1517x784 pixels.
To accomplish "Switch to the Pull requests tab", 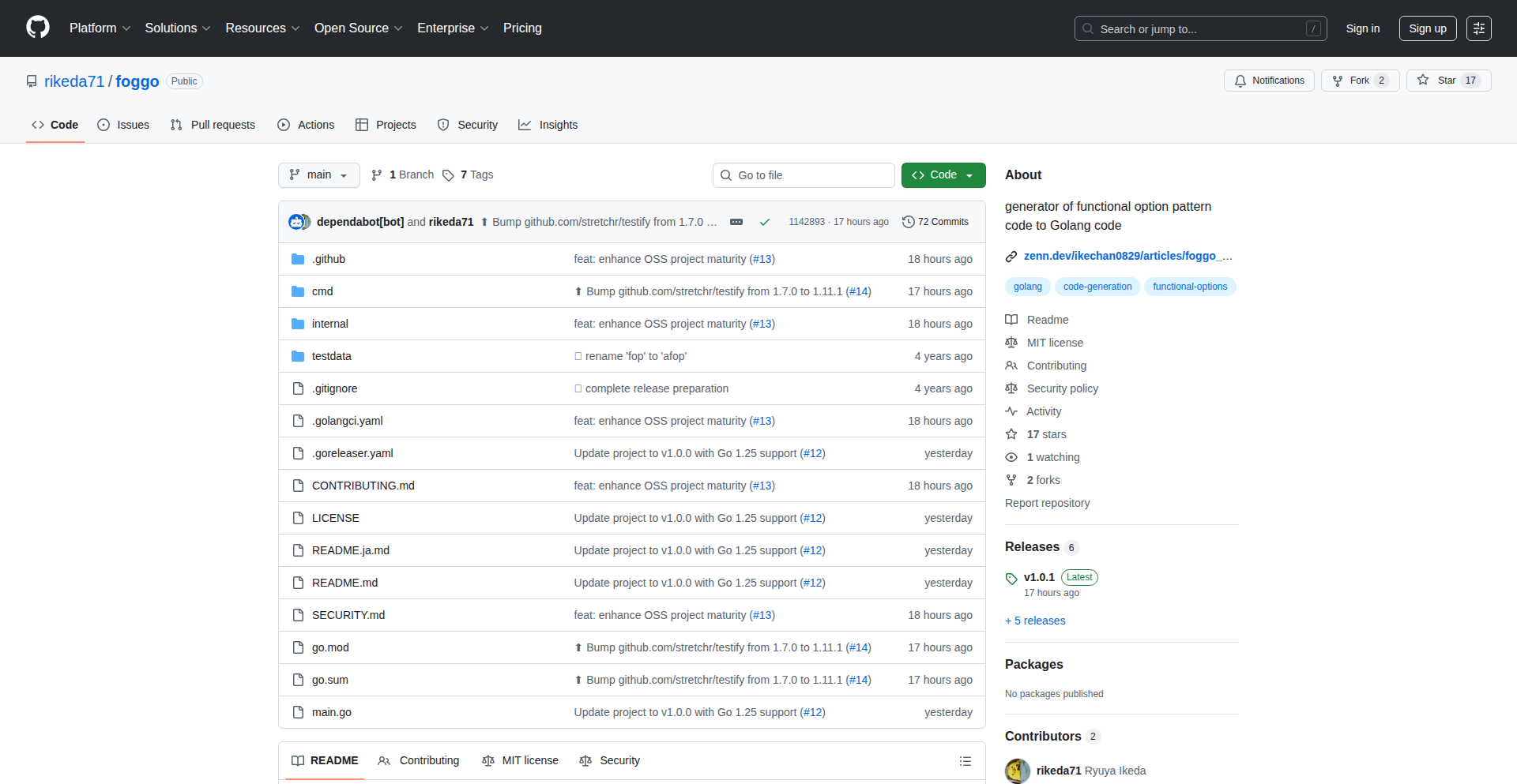I will pyautogui.click(x=213, y=125).
